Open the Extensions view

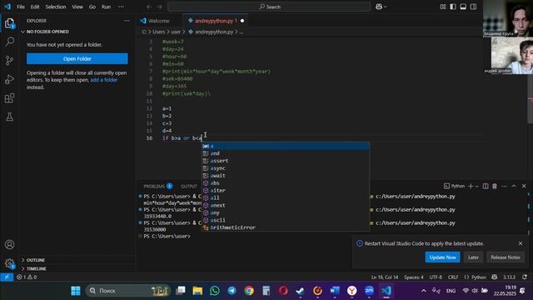tap(9, 98)
